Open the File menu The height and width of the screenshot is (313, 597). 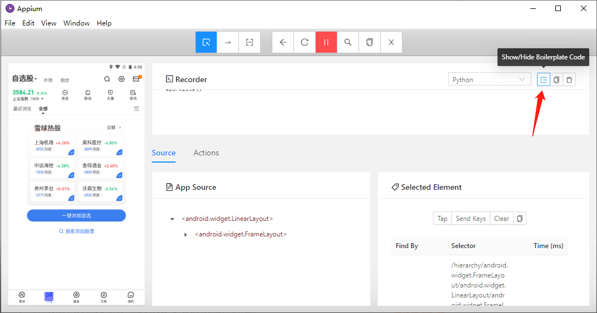pos(10,23)
